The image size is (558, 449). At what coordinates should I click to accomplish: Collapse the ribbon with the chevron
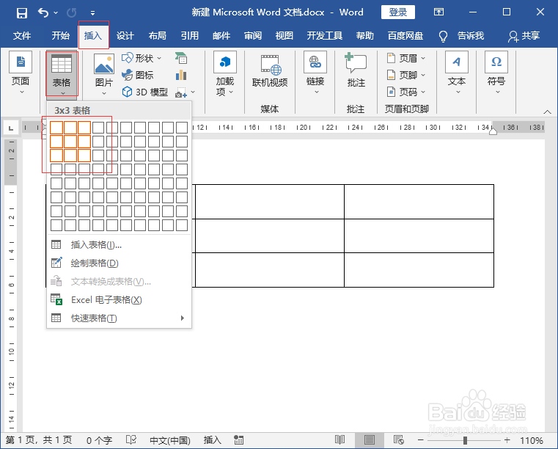coord(547,112)
